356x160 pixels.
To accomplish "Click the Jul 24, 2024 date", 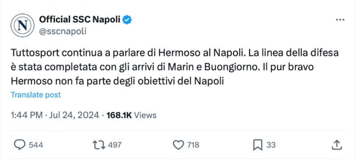I will click(x=73, y=115).
